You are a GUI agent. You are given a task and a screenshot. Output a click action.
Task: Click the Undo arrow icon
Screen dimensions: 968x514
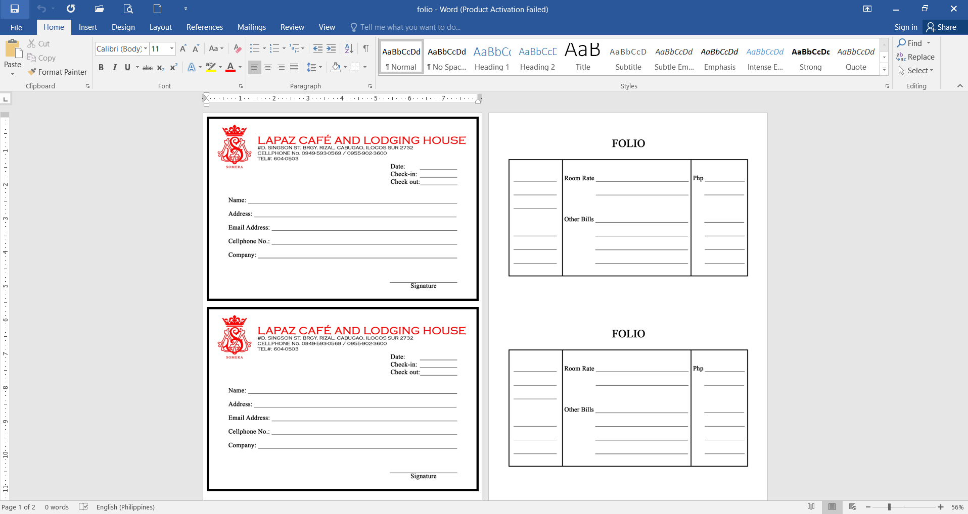click(41, 9)
